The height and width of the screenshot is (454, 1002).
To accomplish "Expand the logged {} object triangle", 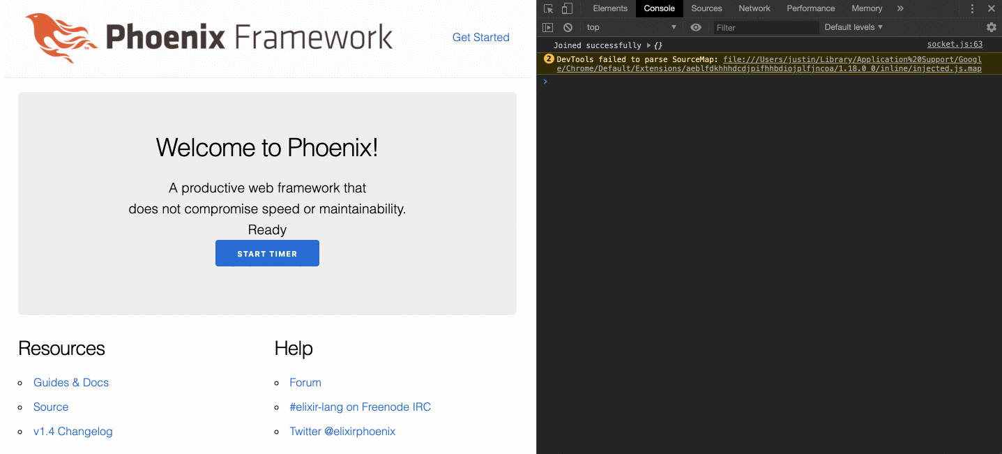I will (x=648, y=45).
